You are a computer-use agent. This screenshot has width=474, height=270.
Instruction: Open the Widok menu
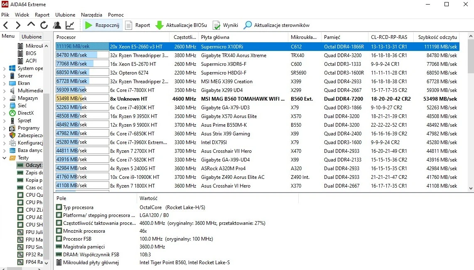(22, 14)
